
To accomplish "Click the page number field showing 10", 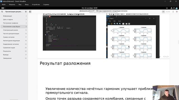I will click(x=163, y=12).
